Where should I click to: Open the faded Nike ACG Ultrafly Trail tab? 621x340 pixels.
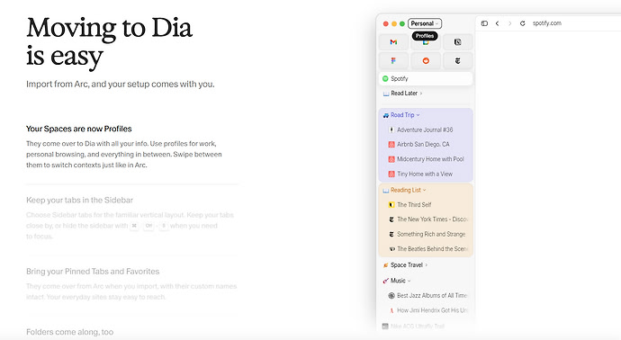(413, 327)
